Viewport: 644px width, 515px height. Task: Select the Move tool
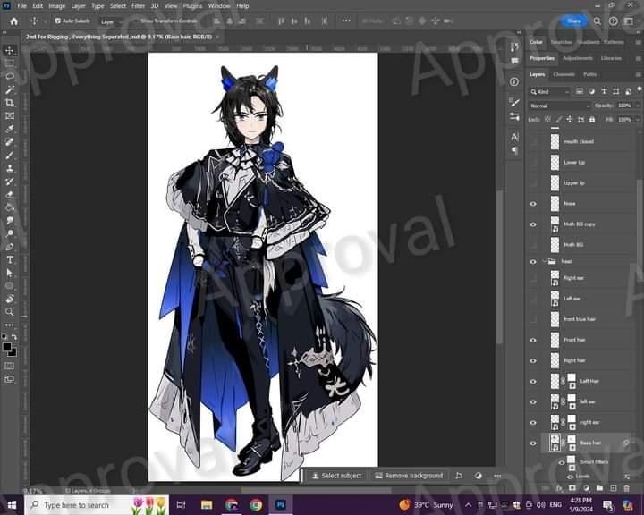[x=10, y=50]
